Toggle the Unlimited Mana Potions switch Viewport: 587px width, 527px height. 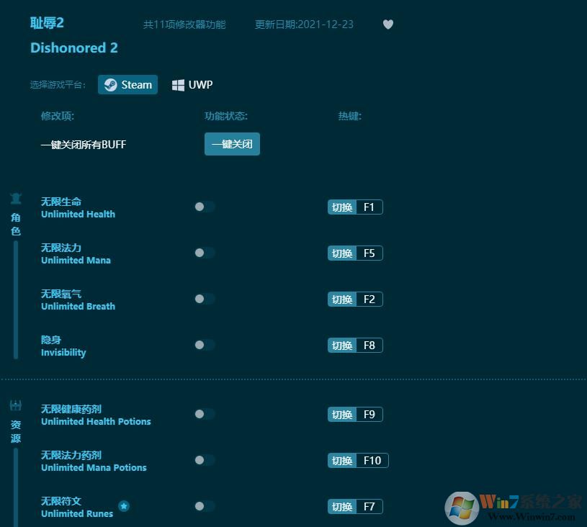tap(204, 460)
